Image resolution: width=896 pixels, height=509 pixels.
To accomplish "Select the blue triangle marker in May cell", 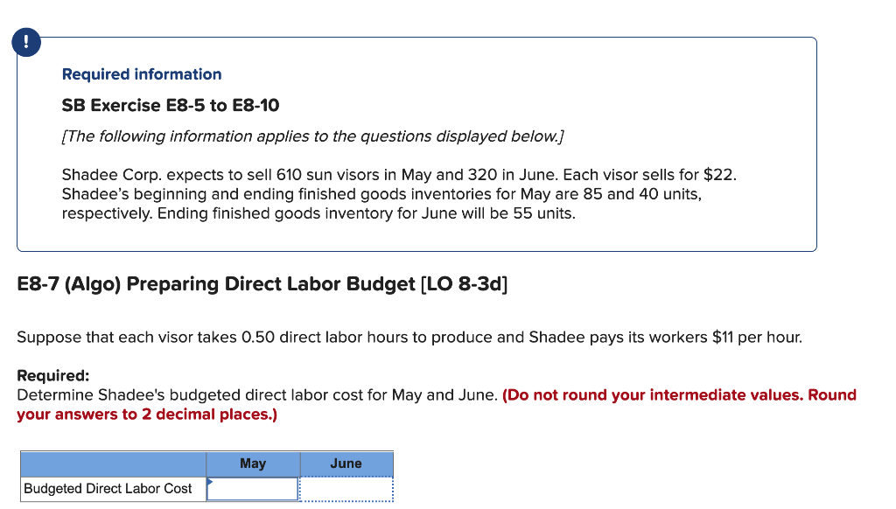I will [x=210, y=482].
